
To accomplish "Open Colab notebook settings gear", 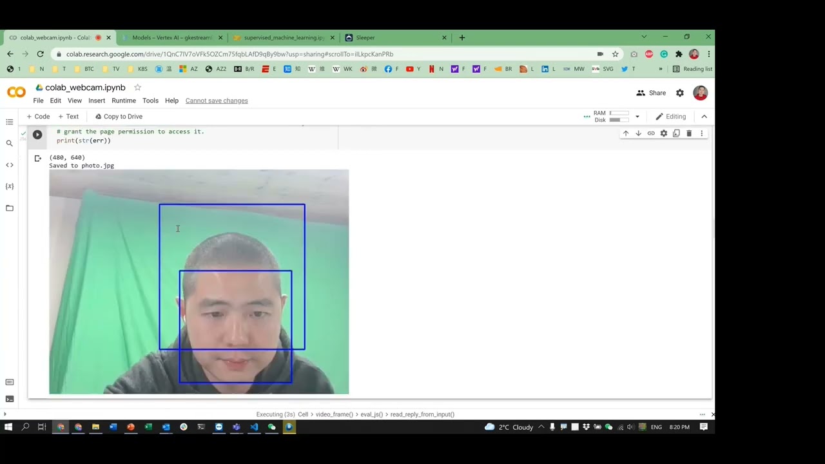I will (679, 93).
